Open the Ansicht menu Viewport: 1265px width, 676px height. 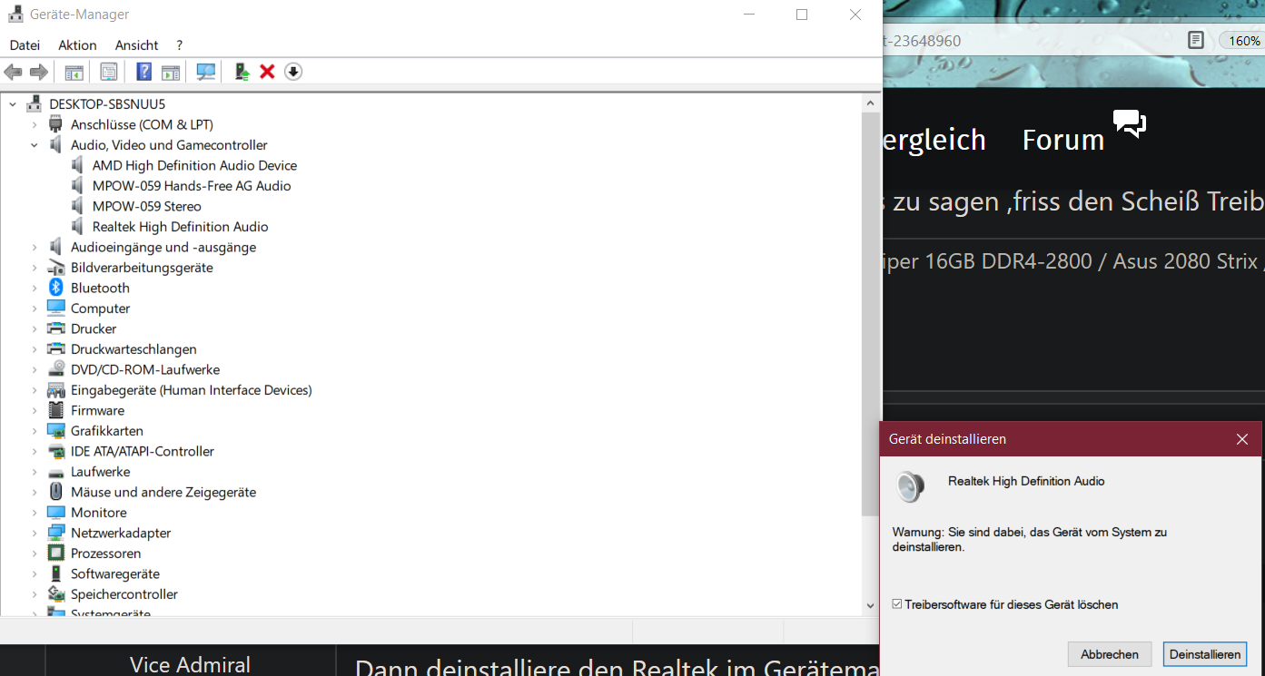136,44
